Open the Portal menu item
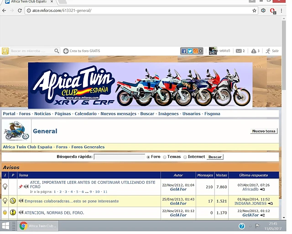The image size is (292, 234). pyautogui.click(x=9, y=114)
